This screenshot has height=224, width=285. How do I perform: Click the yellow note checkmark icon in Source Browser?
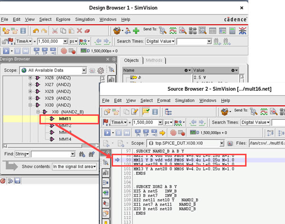(146, 112)
